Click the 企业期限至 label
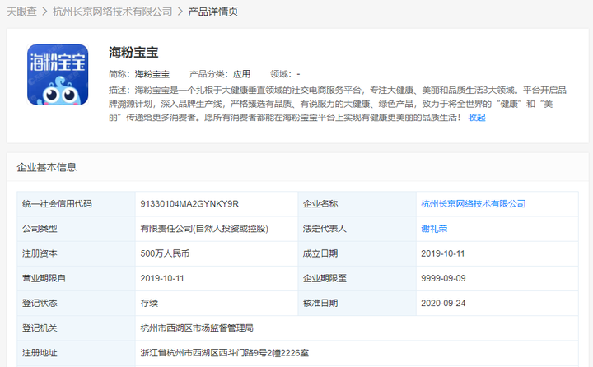 tap(325, 279)
